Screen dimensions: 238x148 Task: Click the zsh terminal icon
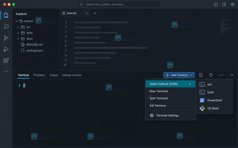[202, 84]
